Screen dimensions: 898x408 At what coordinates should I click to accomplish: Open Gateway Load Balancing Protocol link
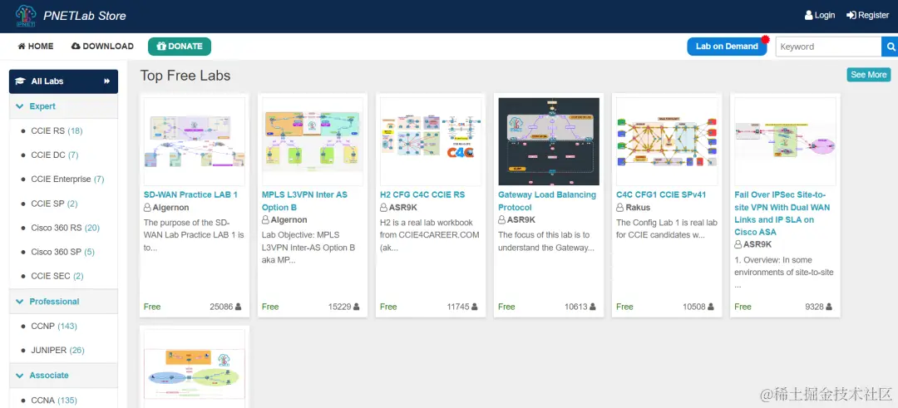[x=547, y=201]
